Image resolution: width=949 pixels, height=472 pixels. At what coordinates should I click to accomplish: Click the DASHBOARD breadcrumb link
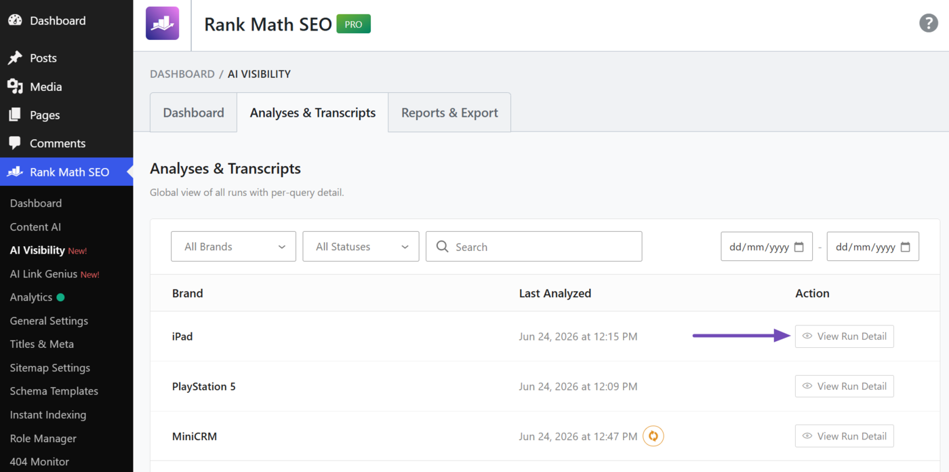(x=182, y=74)
